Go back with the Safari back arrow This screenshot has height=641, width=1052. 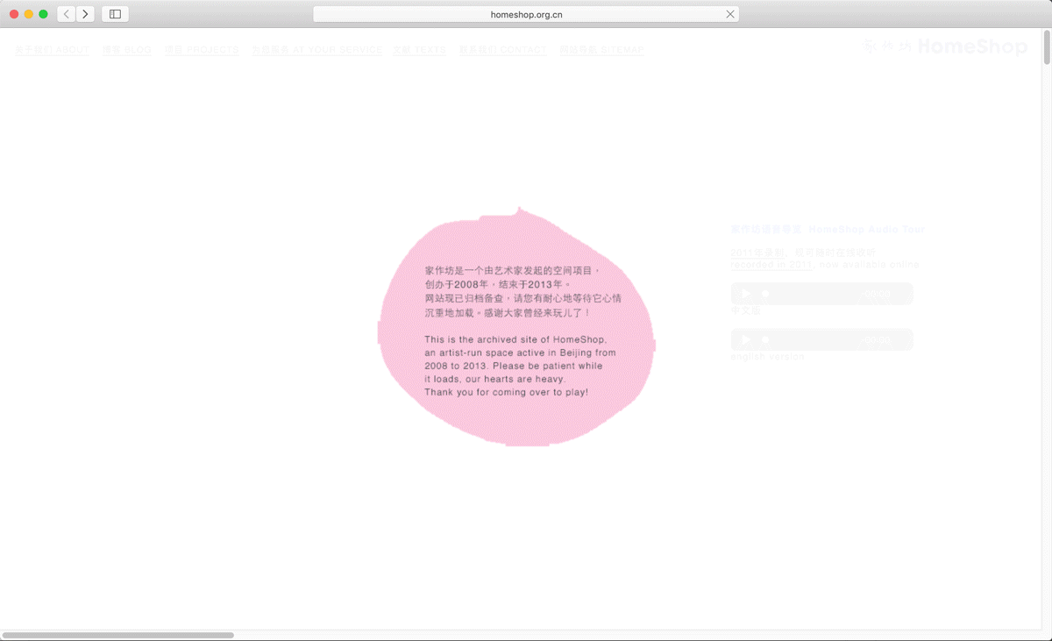[x=67, y=14]
